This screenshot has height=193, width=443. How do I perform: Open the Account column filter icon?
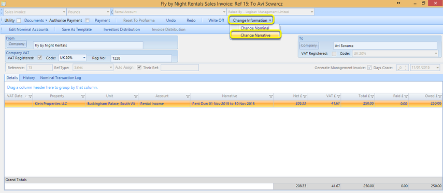[188, 96]
